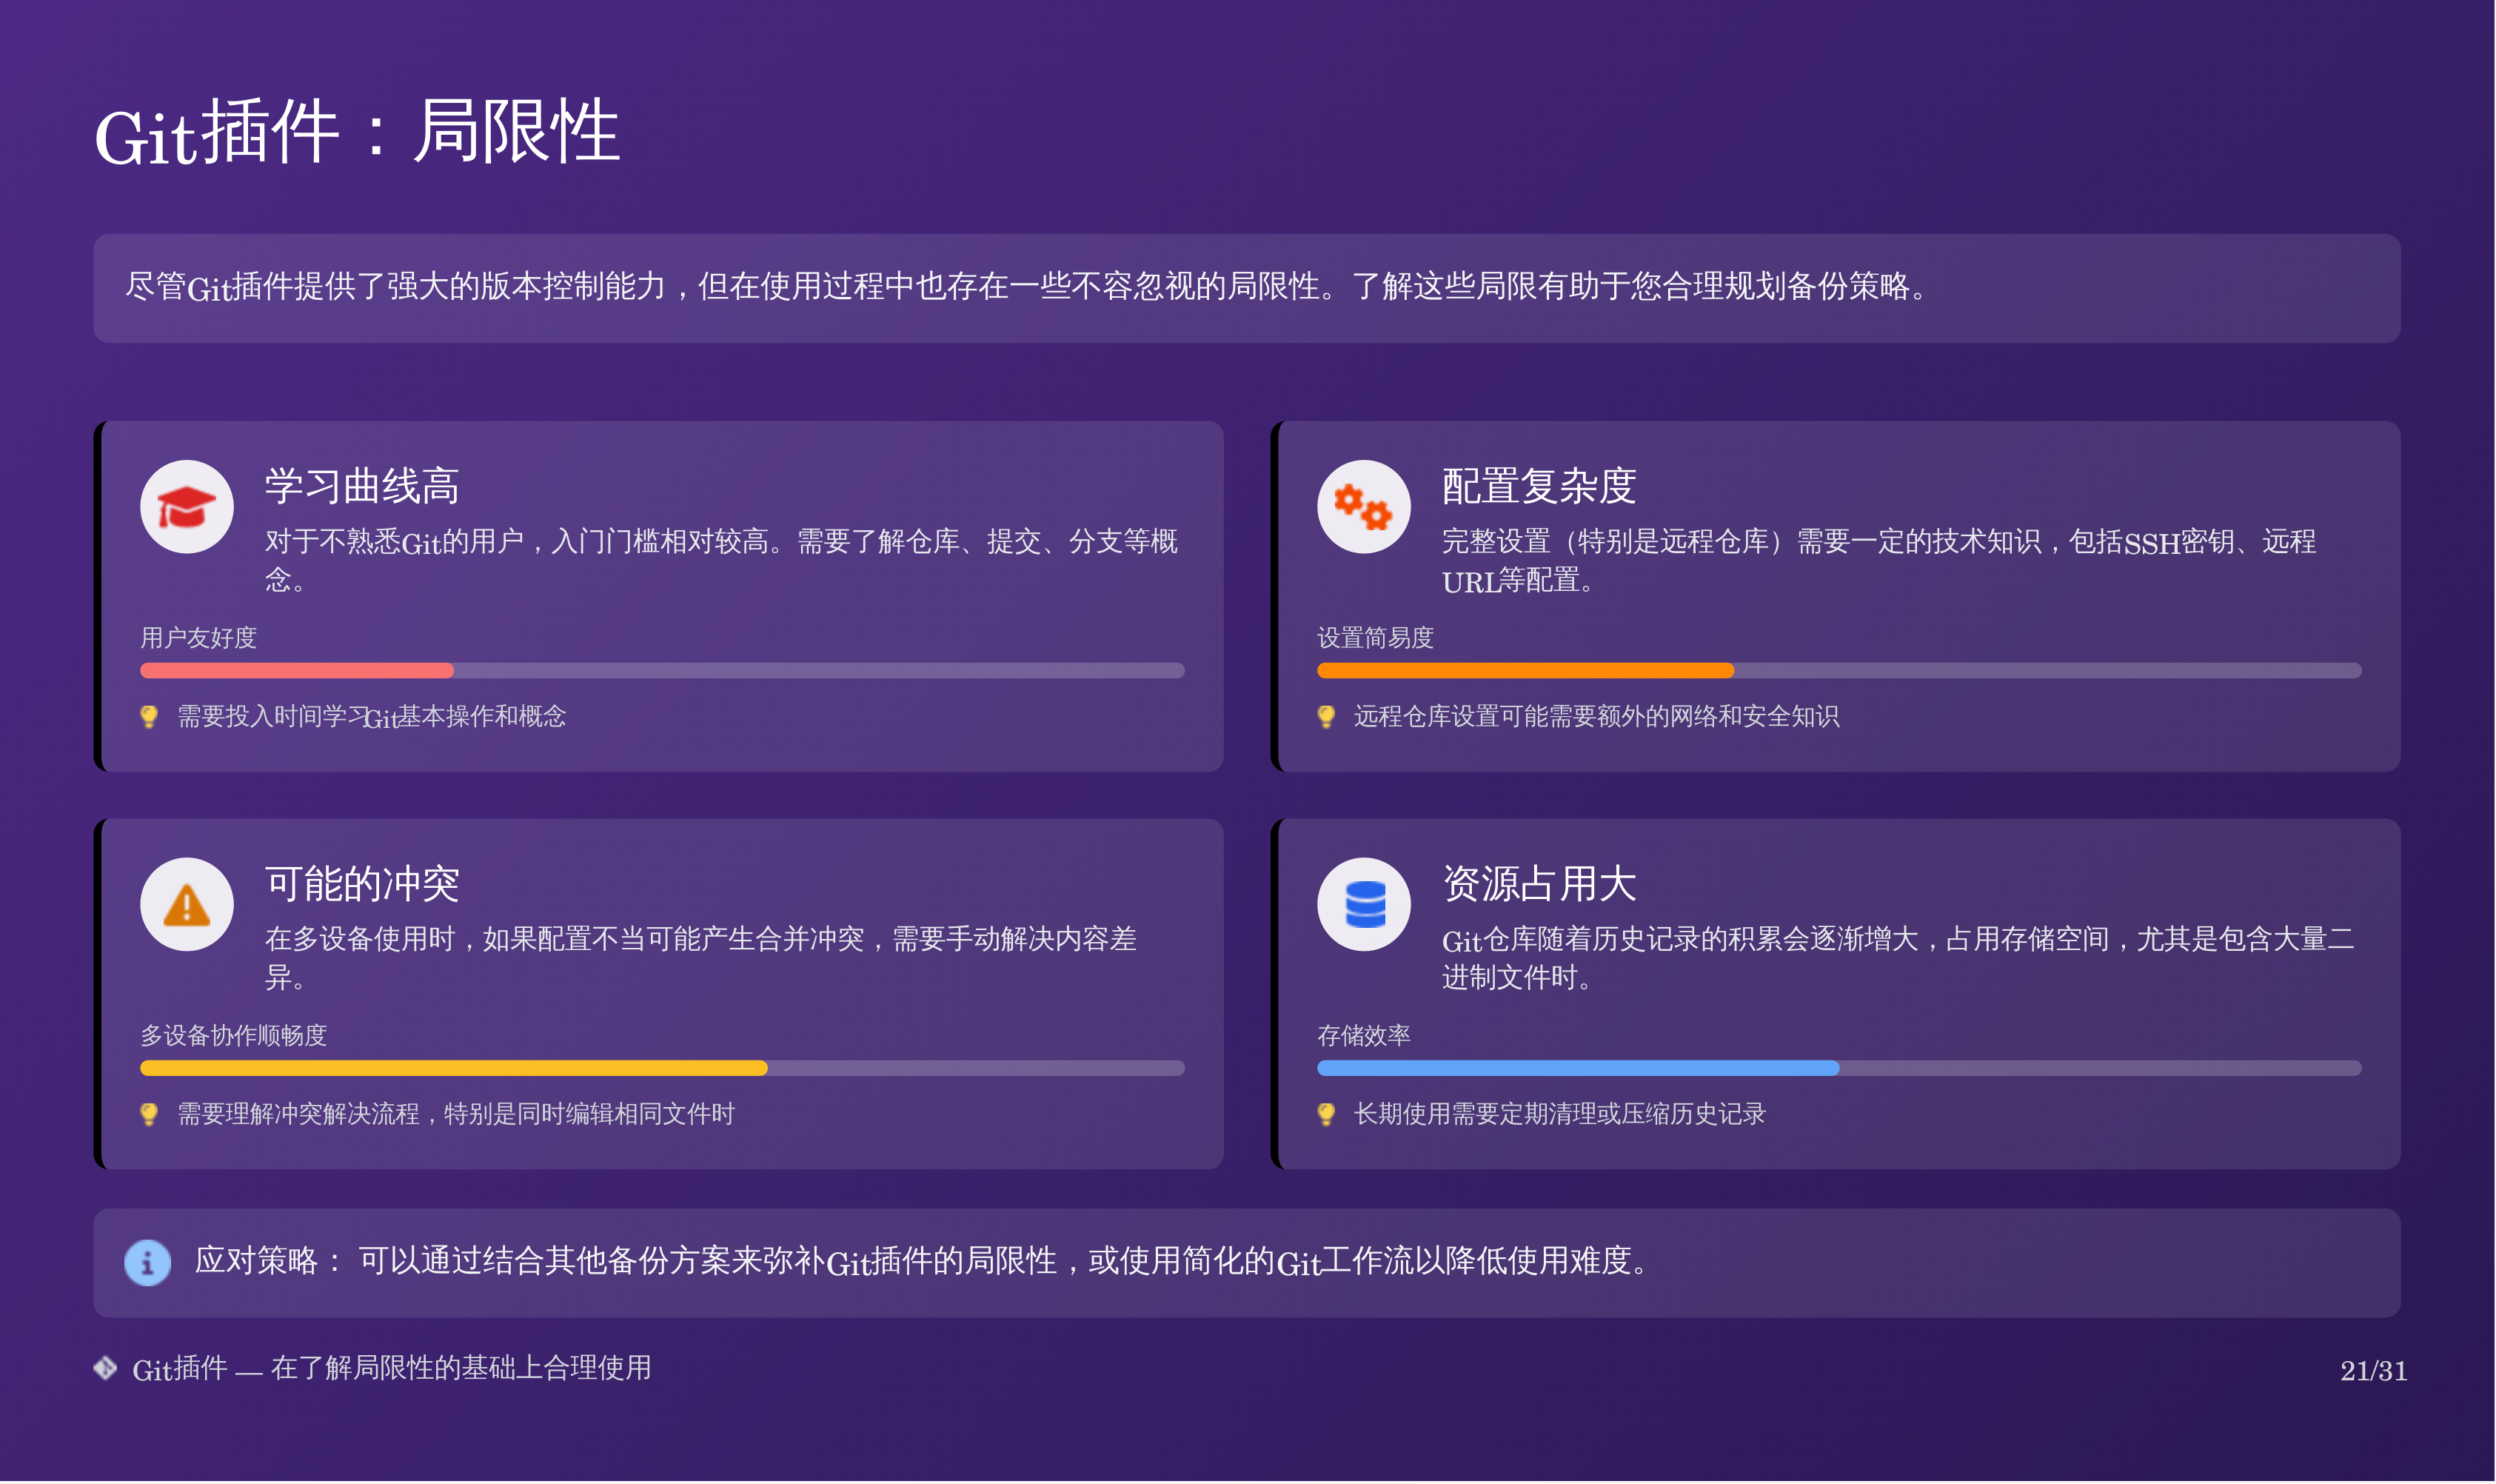Select the 学习曲线高 card heading
The height and width of the screenshot is (1484, 2496).
tap(362, 487)
